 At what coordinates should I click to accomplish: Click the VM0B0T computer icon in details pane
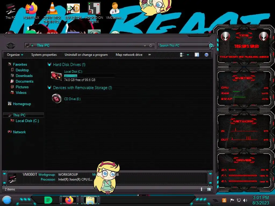[12, 178]
